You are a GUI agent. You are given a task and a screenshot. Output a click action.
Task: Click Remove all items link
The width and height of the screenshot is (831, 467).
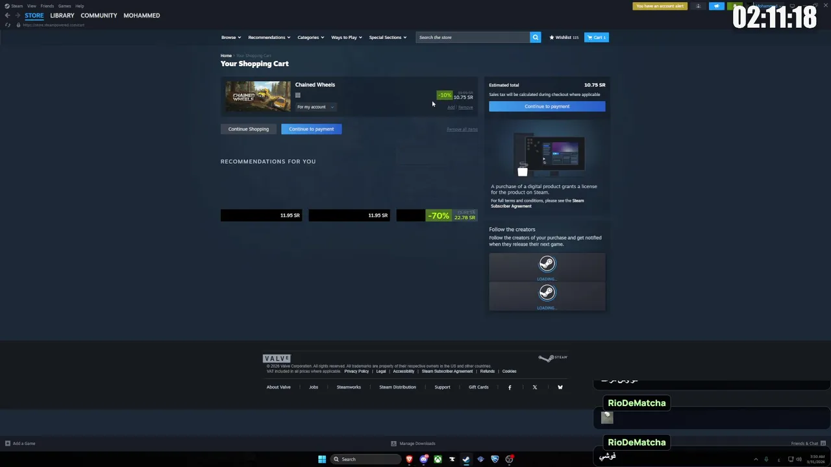point(462,129)
